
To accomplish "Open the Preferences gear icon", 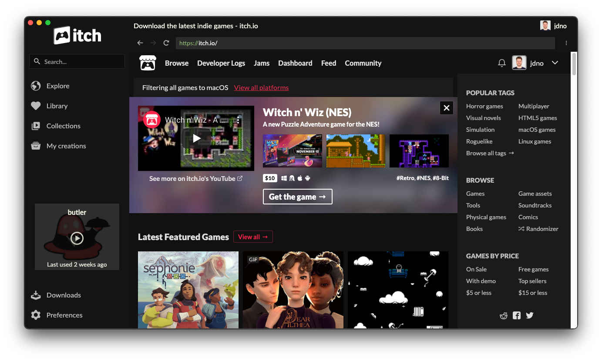I will tap(36, 315).
